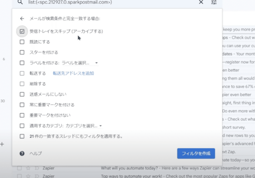Open email snippet 'register now for'

(x=238, y=62)
